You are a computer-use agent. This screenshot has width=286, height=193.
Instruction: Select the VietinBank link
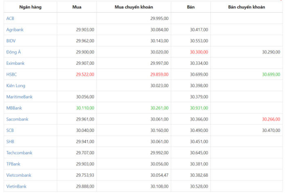pos(16,186)
